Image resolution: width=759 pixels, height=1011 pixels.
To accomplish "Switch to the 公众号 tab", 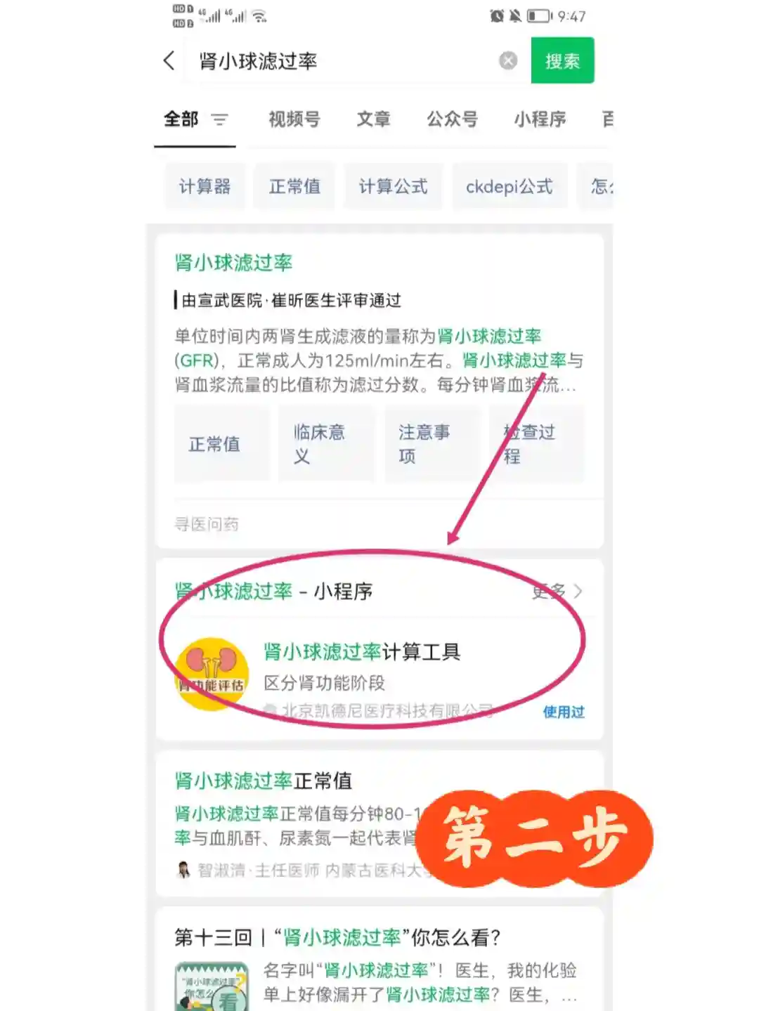I will [x=453, y=119].
